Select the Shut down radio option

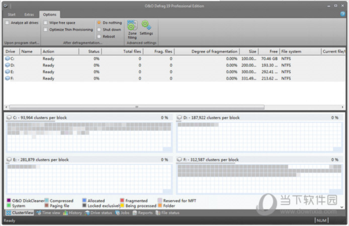(x=99, y=30)
